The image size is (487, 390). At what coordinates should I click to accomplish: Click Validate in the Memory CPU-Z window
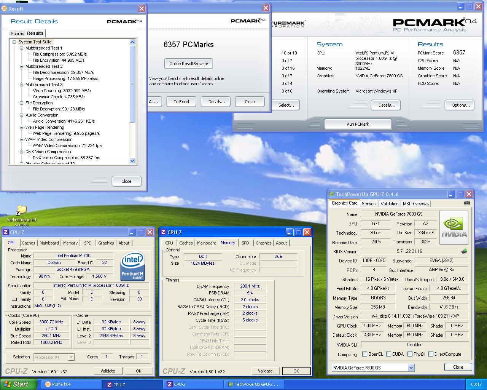pyautogui.click(x=265, y=371)
